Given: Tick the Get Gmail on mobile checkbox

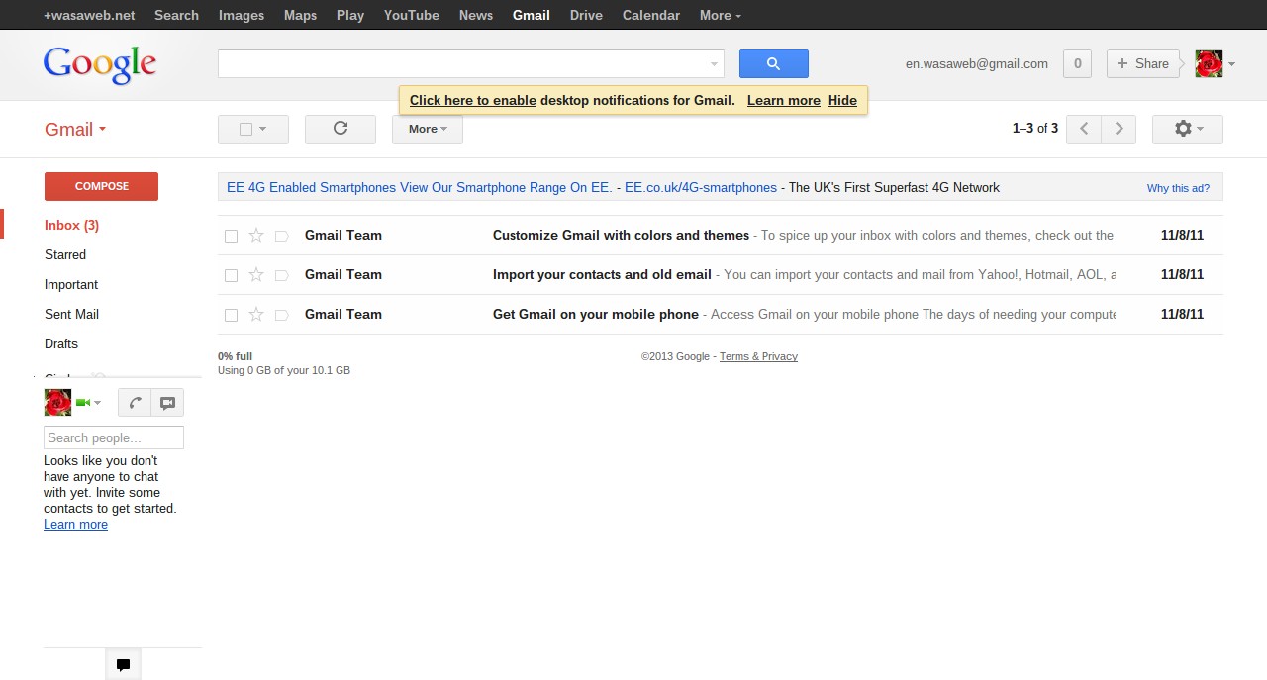Looking at the screenshot, I should coord(231,315).
